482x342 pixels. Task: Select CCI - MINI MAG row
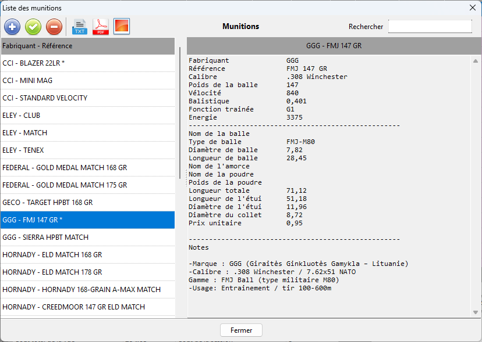[87, 81]
